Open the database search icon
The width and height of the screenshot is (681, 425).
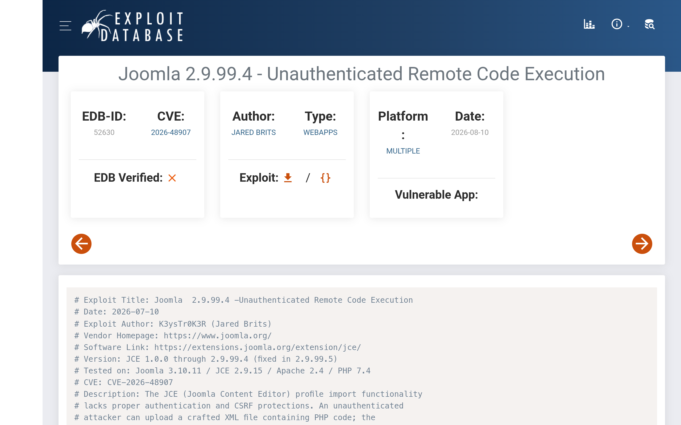point(650,24)
